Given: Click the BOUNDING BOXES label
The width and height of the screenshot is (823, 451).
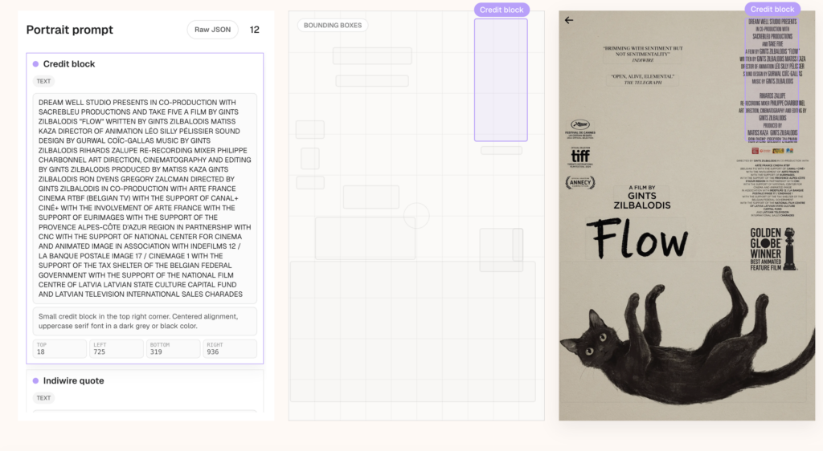Looking at the screenshot, I should coord(333,25).
